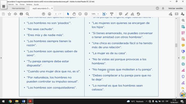Activate the hand pan tool
186x104 pixels.
(x=74, y=14)
